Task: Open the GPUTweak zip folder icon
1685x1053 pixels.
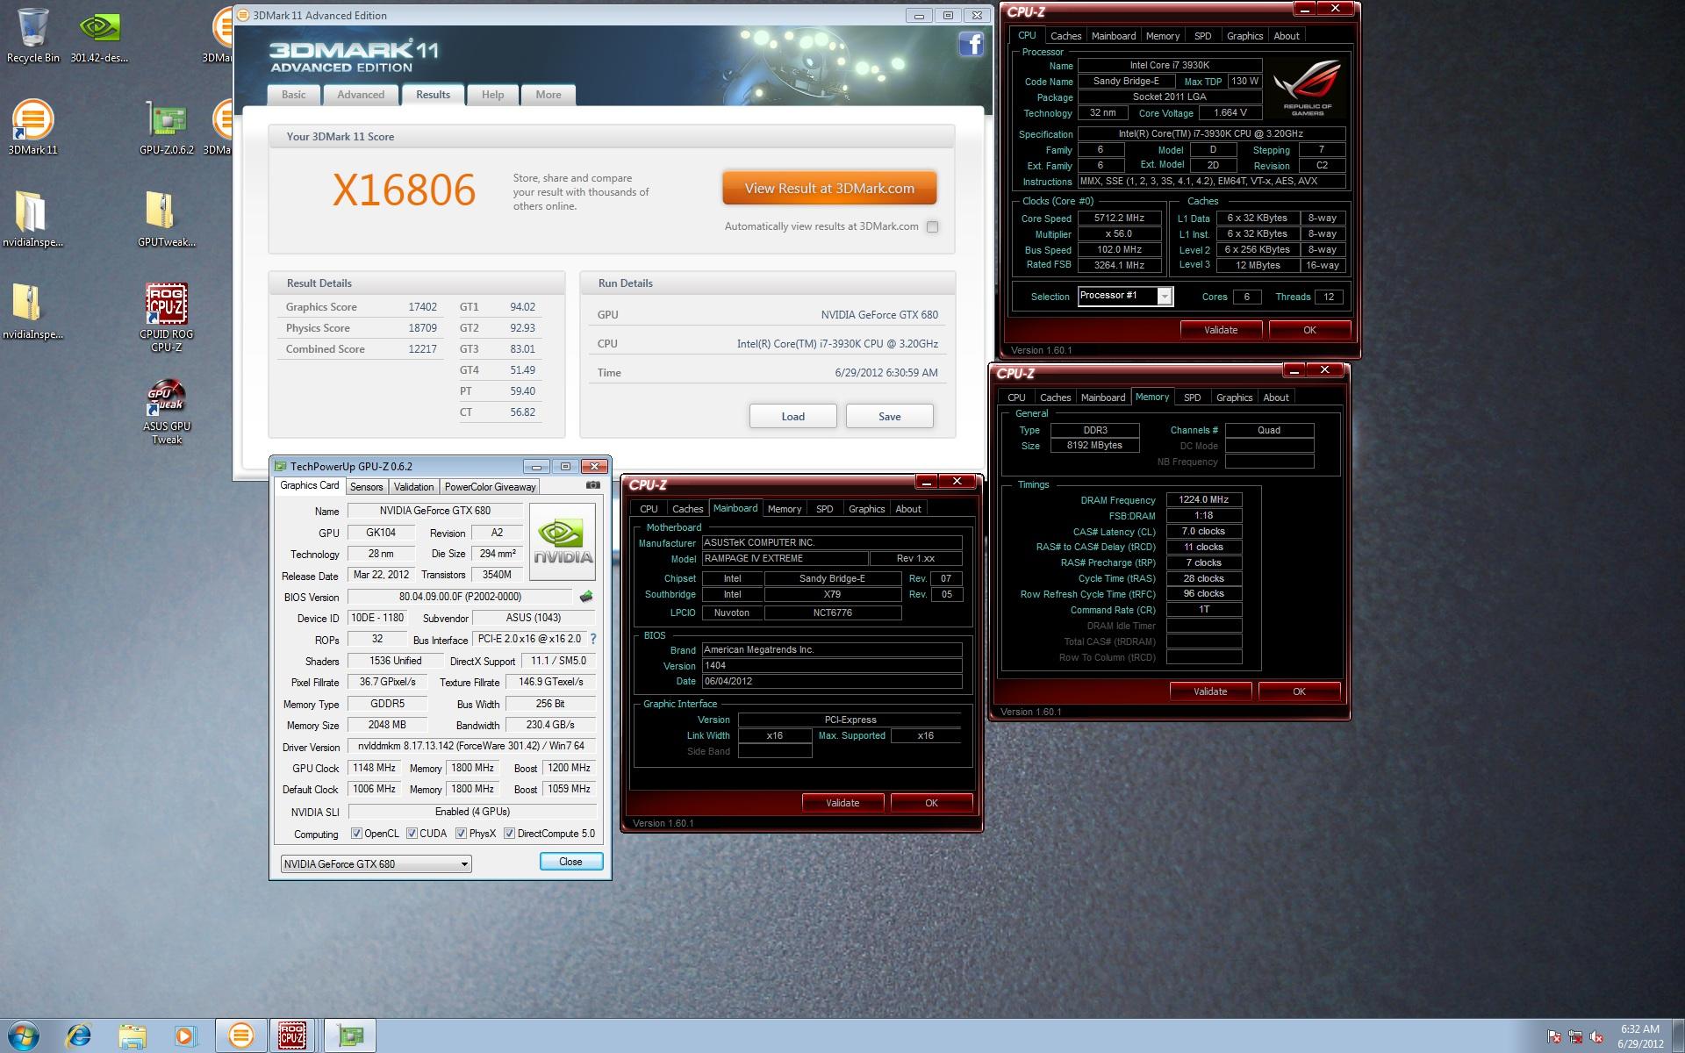Action: 167,219
